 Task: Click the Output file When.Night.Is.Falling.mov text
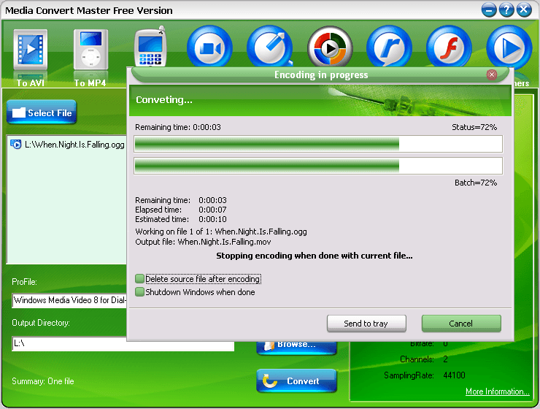203,242
